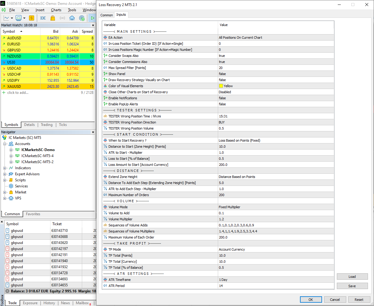Click the order icon of ticket 630134655

click(x=8, y=285)
